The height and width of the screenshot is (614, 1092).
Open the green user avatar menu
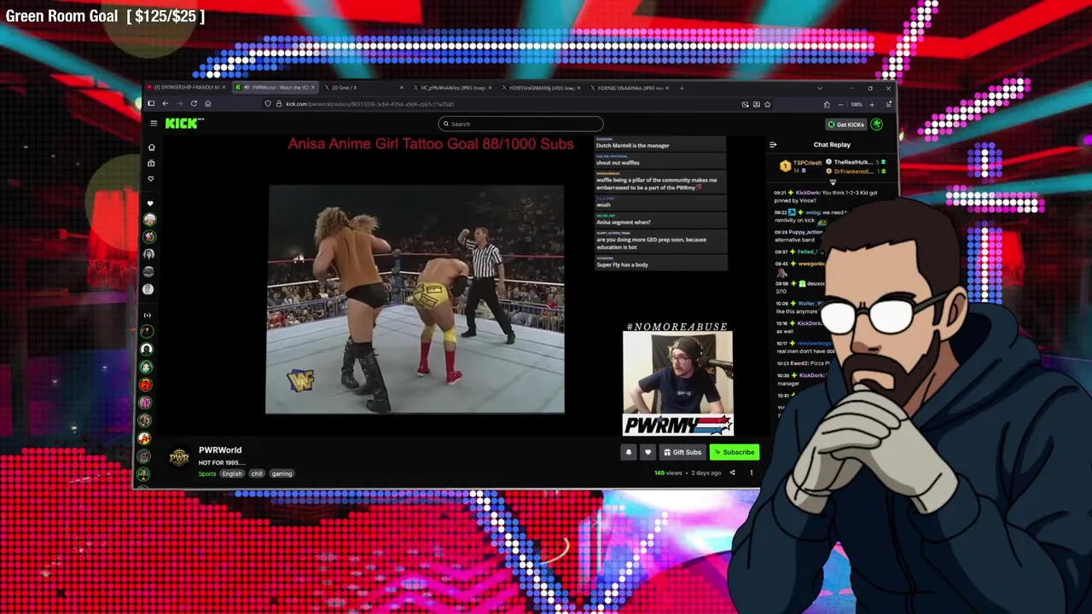tap(876, 125)
